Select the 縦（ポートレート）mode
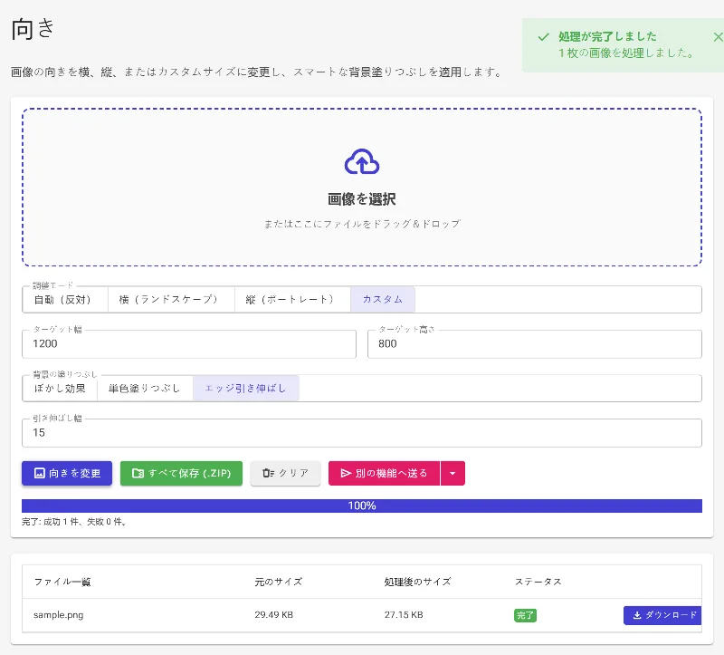724x655 pixels. pyautogui.click(x=292, y=300)
